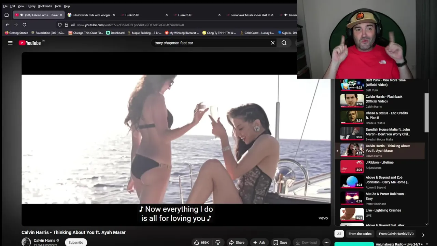Play Calvin Harris Flashback playlist item

tap(380, 101)
